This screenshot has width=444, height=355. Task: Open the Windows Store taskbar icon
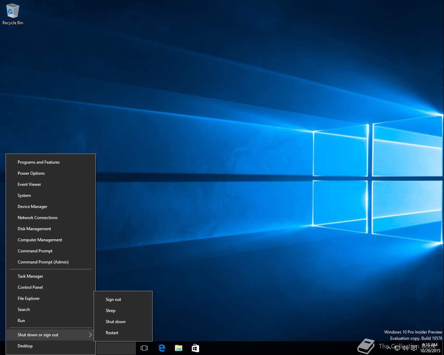pos(195,348)
